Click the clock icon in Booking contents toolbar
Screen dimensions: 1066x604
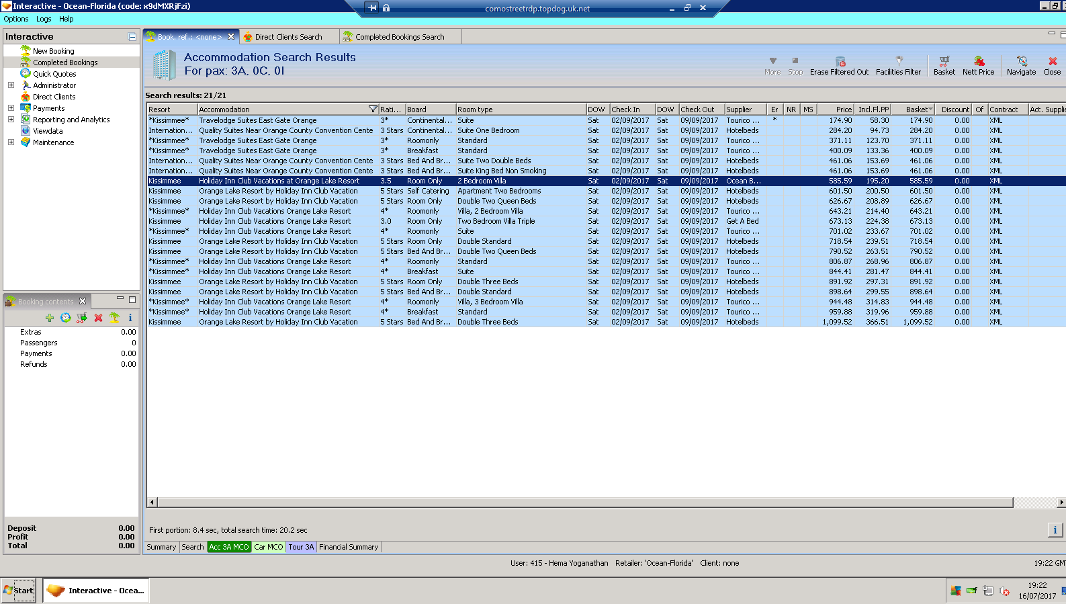point(66,318)
